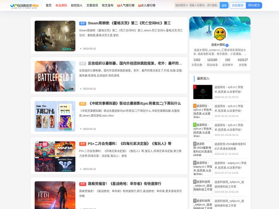The width and height of the screenshot is (279, 209).
Task: Open the 文章资讯 navigation item
Action: [92, 5]
